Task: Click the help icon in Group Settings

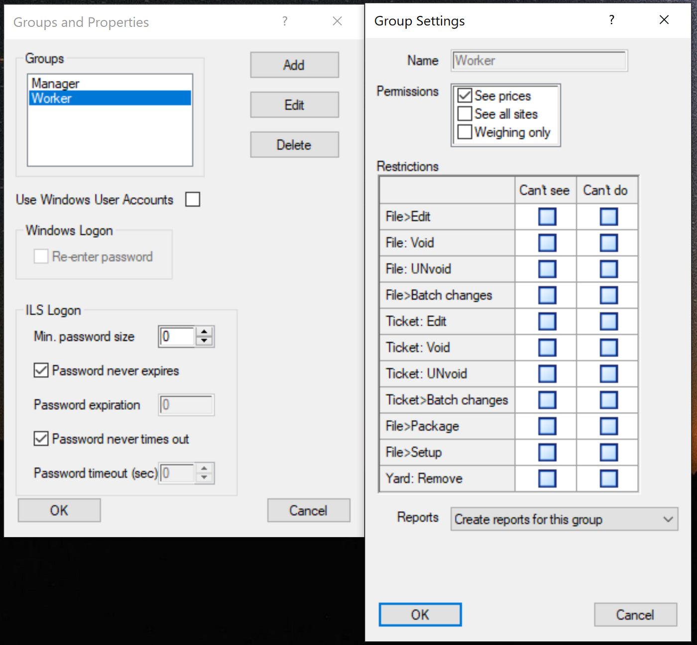Action: coord(611,20)
